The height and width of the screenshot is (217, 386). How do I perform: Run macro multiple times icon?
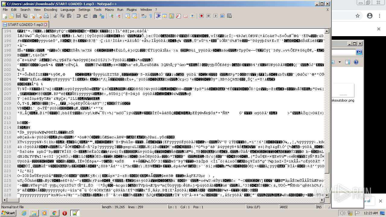click(223, 16)
